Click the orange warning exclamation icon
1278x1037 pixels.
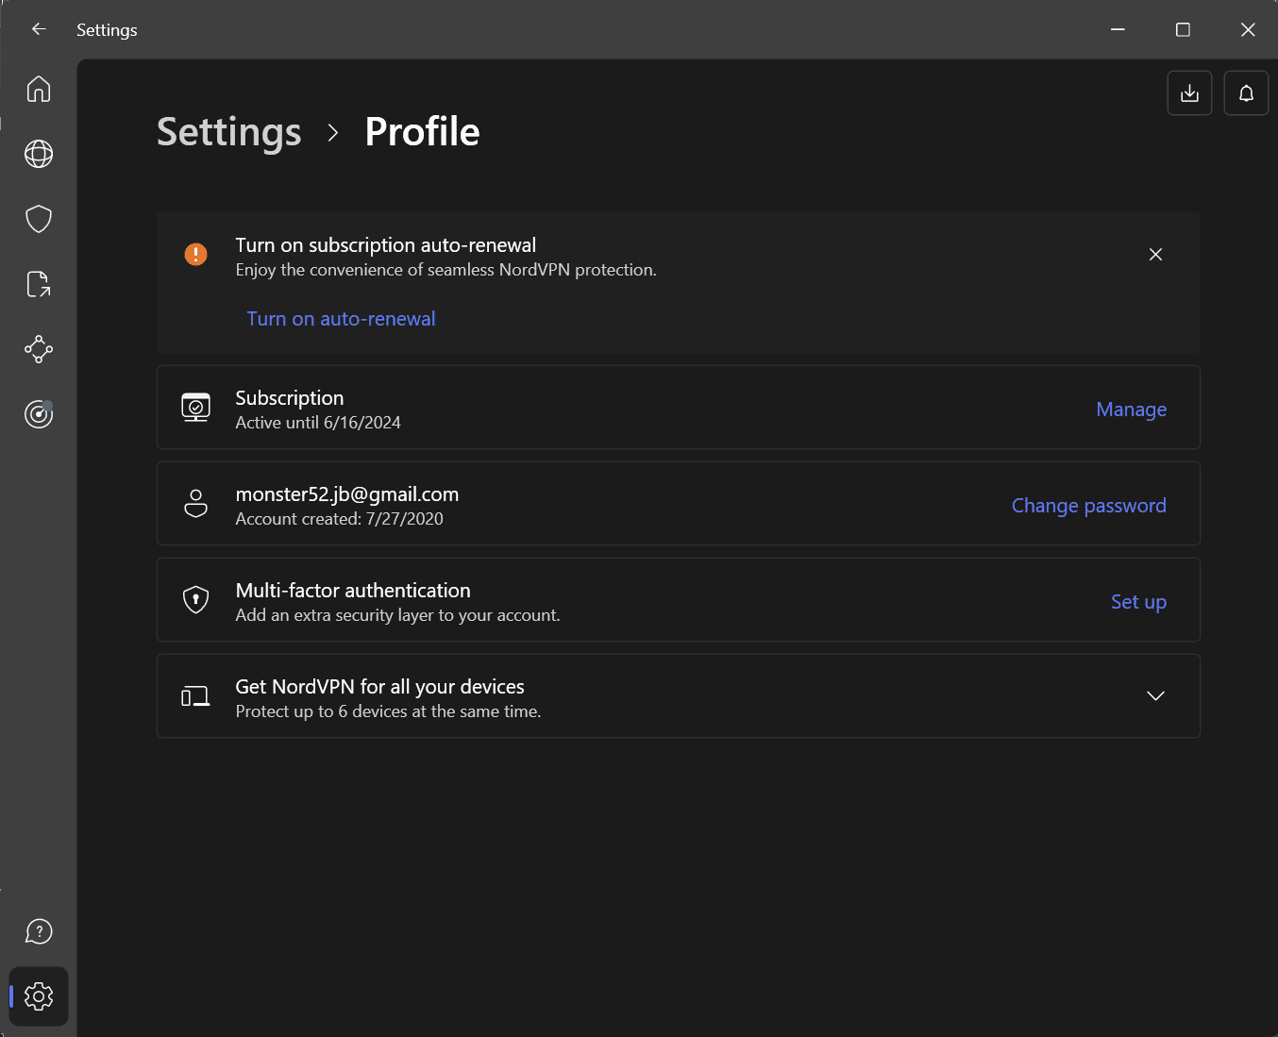click(x=195, y=254)
